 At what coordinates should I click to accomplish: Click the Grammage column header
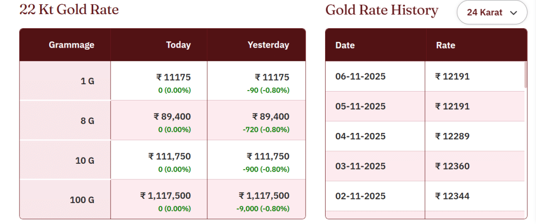click(72, 45)
